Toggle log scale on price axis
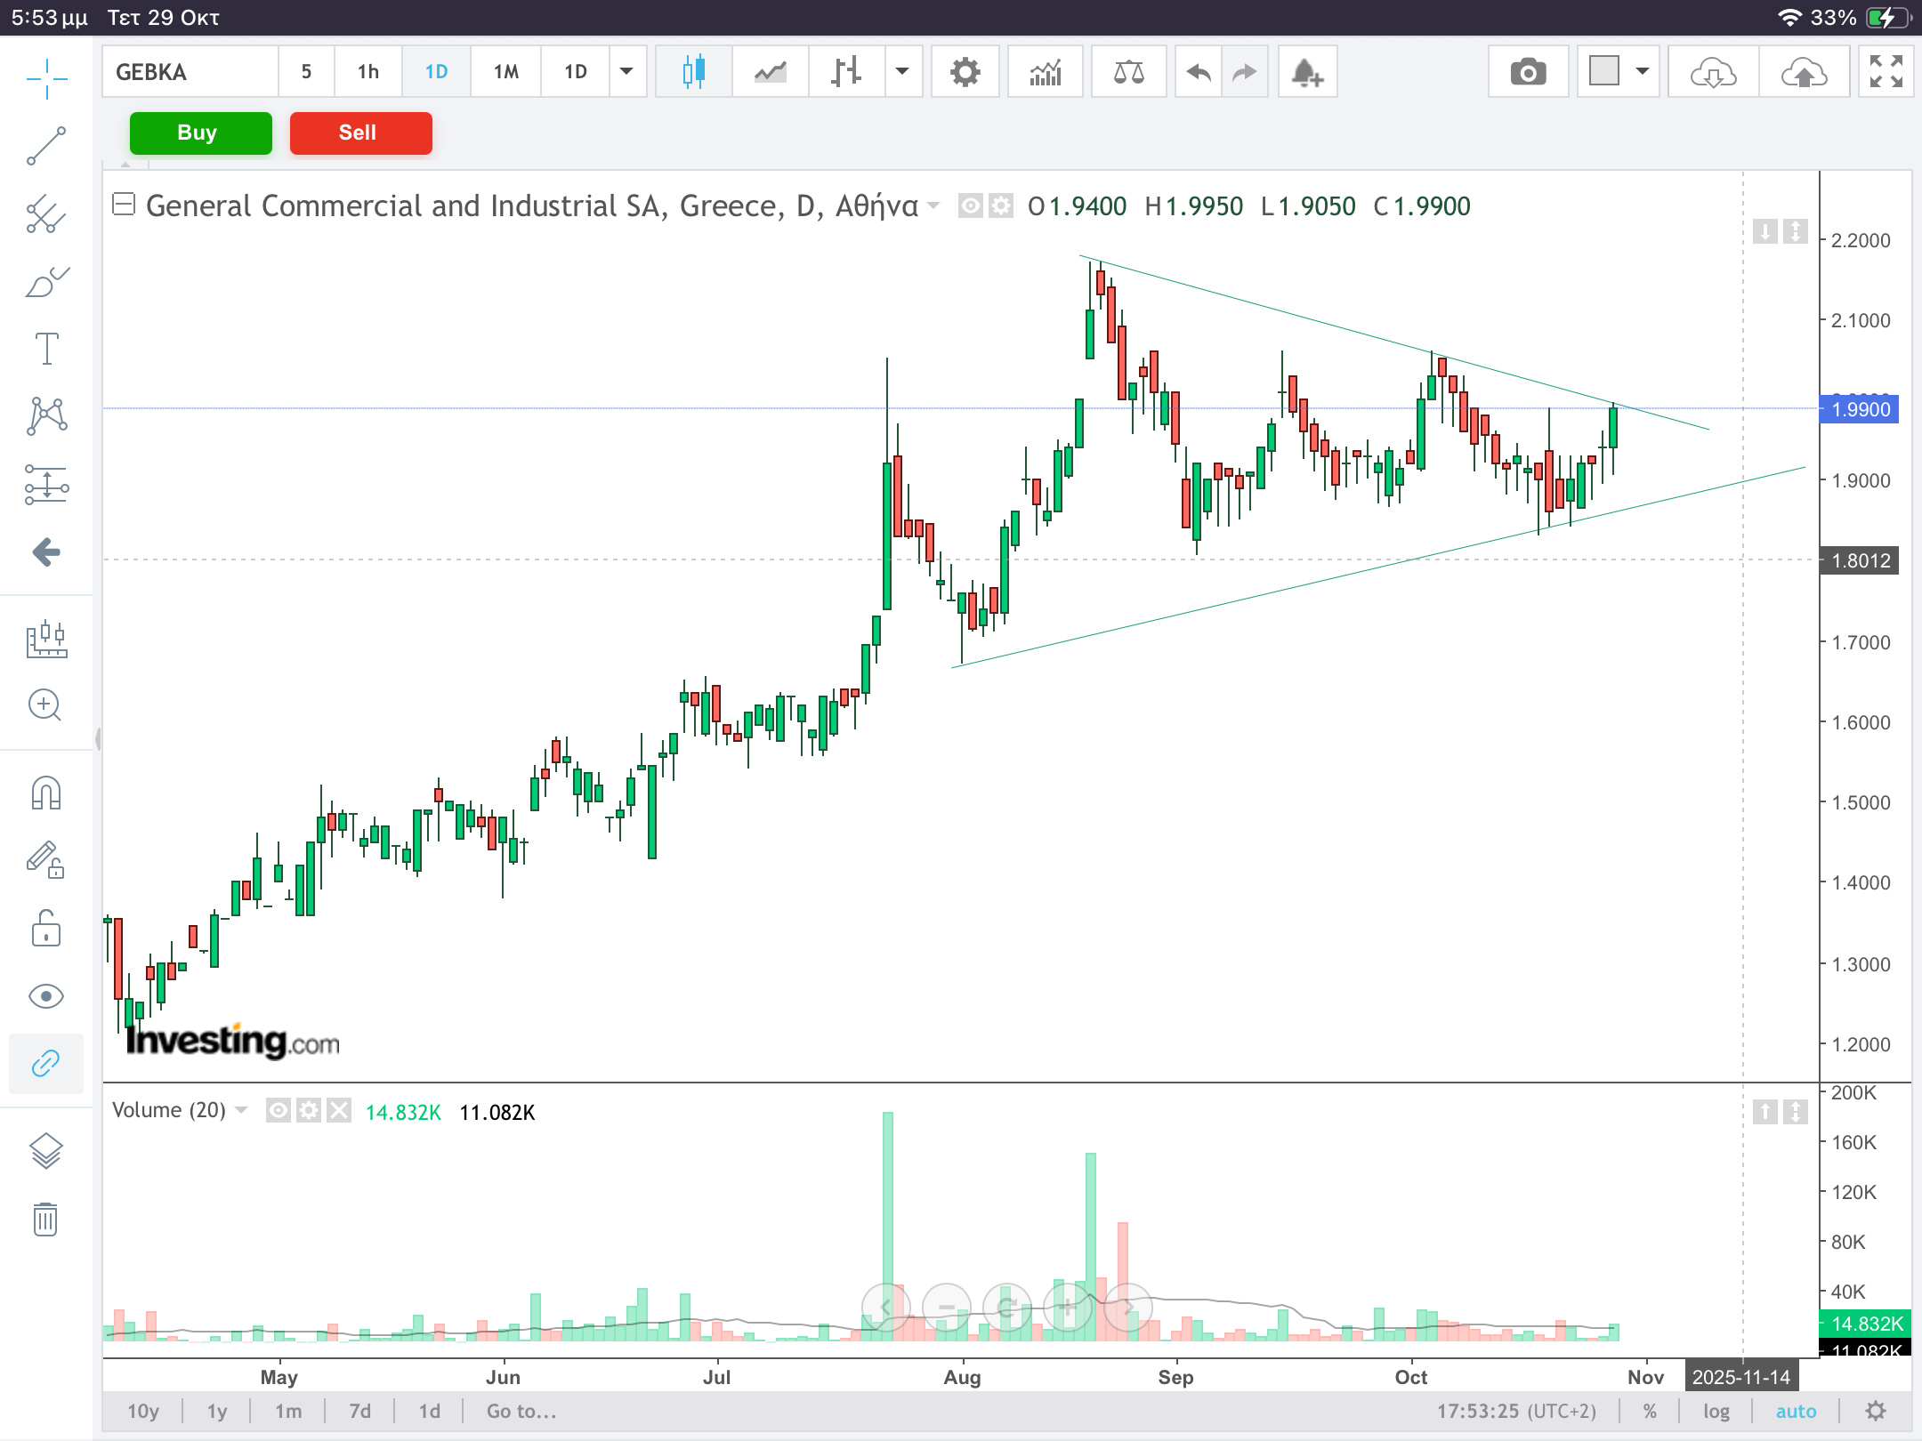 1716,1411
